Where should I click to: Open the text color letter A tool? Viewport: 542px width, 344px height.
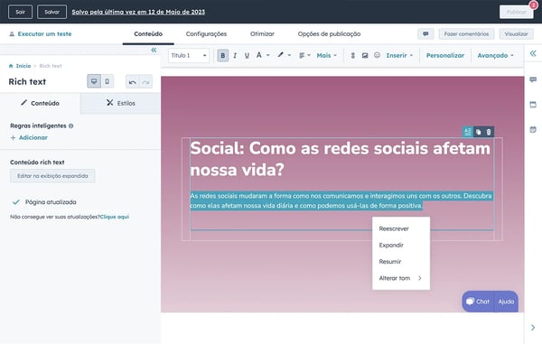(x=258, y=55)
